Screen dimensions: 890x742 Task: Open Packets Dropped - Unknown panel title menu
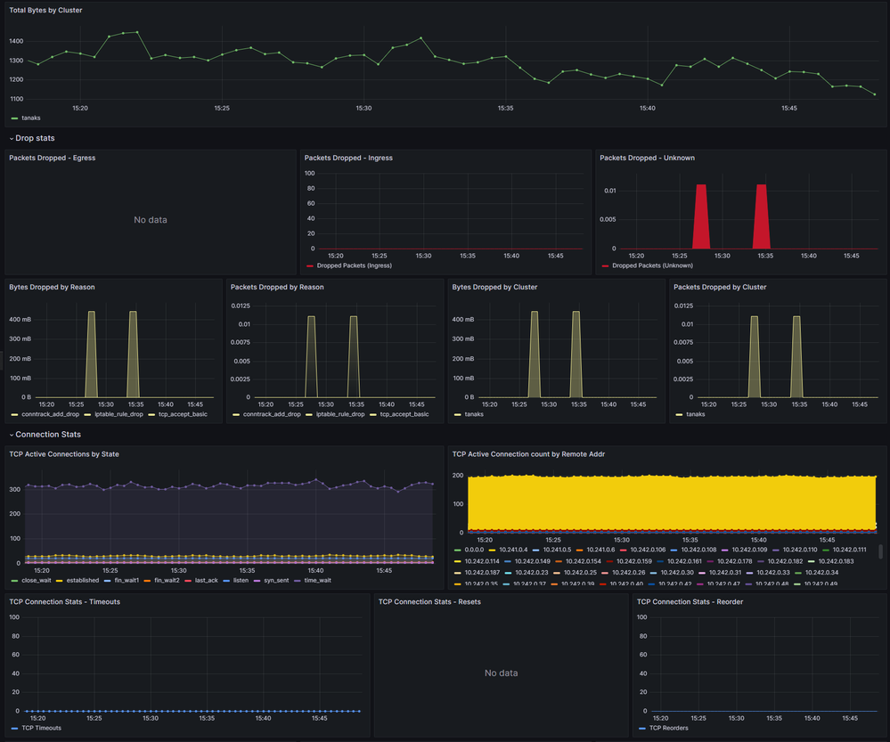(x=647, y=158)
